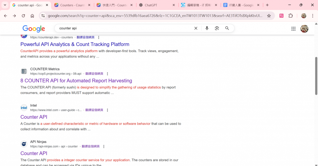318x166 pixels.
Task: Click the API Ninjas site favicon
Action: tap(24, 144)
